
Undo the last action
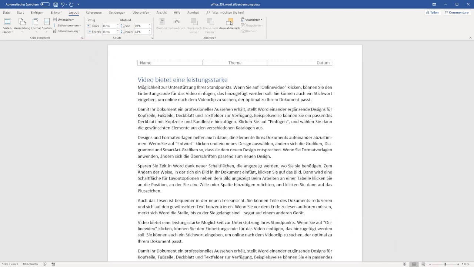63,4
